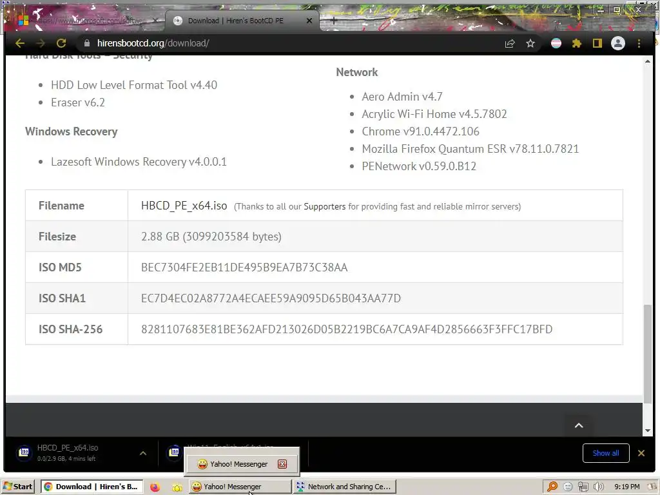Switch to Yahoo! Messenger on the taskbar
Screen dimensions: 660x495
tap(240, 487)
